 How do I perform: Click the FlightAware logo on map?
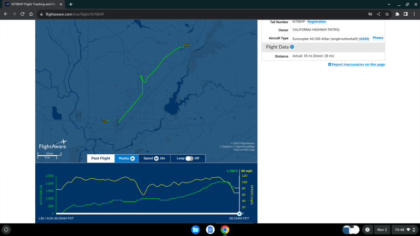tap(53, 145)
